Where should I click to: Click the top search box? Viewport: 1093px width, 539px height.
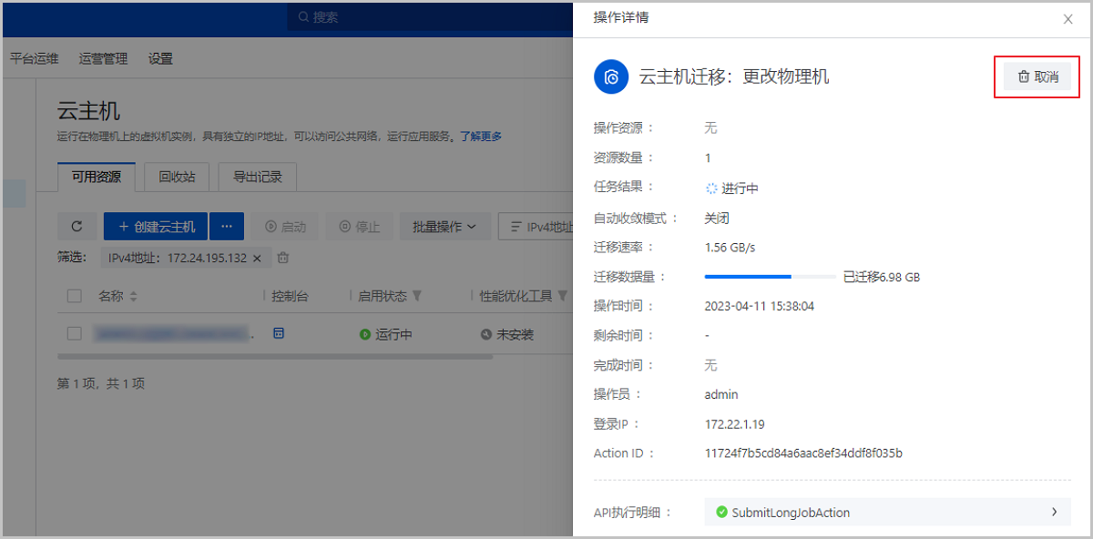[428, 16]
